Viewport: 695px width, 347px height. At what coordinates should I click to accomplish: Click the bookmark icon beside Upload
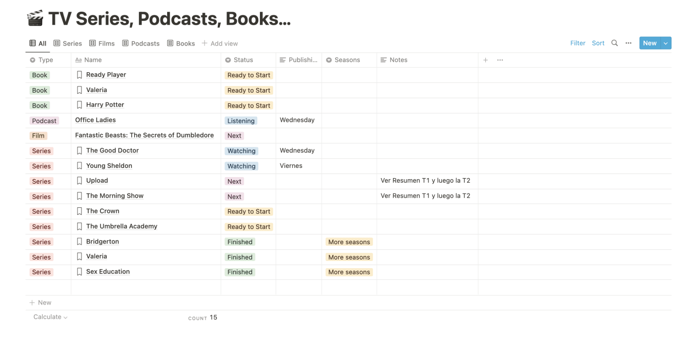[x=79, y=181]
